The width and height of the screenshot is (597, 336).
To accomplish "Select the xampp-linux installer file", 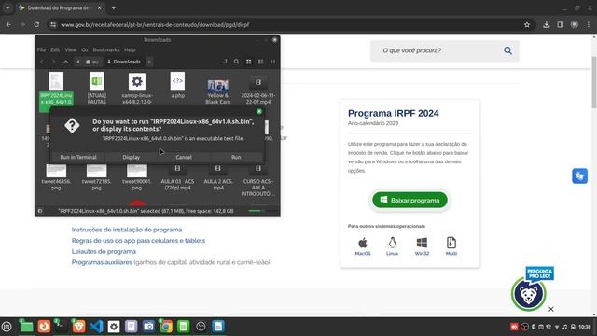I will (137, 89).
